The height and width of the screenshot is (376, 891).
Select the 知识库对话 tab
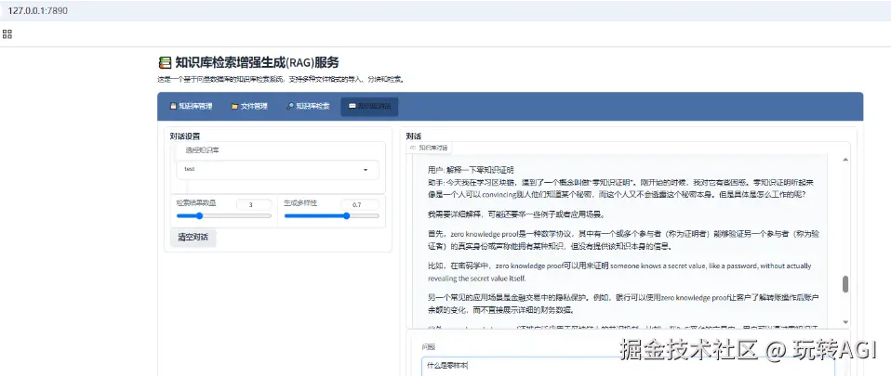369,106
